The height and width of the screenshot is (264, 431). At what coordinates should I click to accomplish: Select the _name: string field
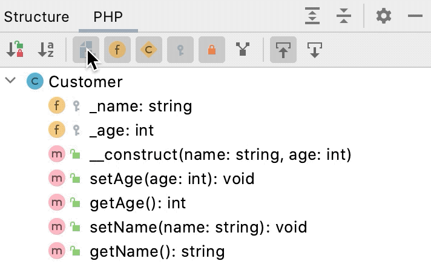click(x=140, y=107)
